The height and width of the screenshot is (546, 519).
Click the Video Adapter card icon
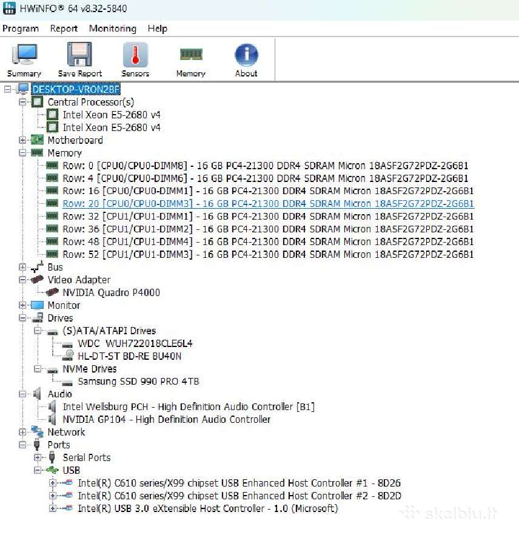click(x=37, y=279)
